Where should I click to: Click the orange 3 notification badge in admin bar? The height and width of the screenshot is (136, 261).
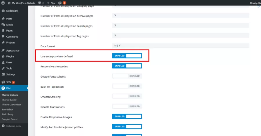point(64,3)
